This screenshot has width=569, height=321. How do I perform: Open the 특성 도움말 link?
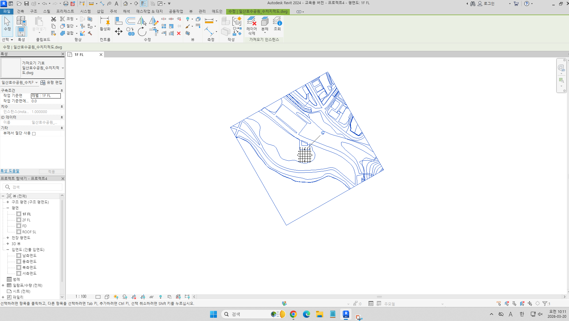pos(10,171)
